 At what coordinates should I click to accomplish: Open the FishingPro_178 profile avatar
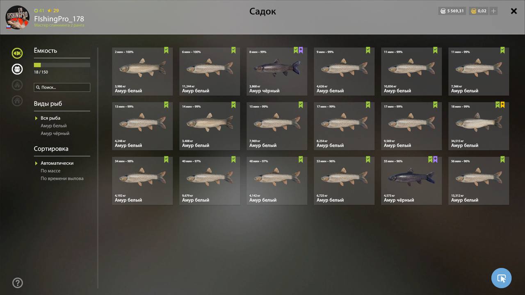17,17
